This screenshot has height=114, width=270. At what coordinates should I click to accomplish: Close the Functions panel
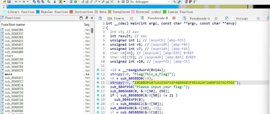click(x=92, y=18)
